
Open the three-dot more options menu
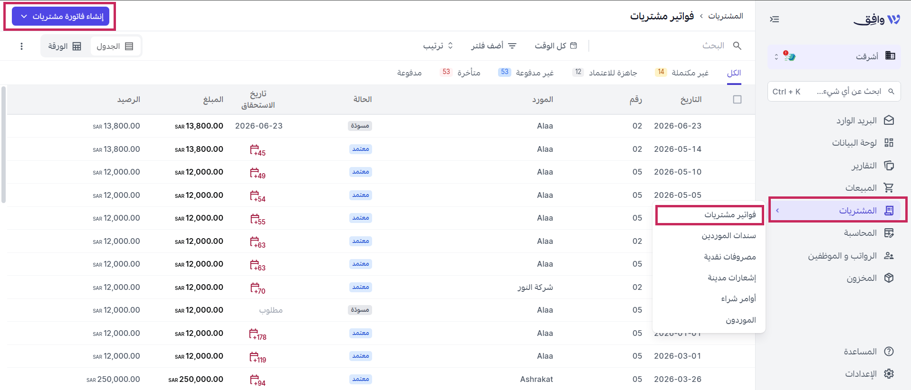tap(21, 46)
